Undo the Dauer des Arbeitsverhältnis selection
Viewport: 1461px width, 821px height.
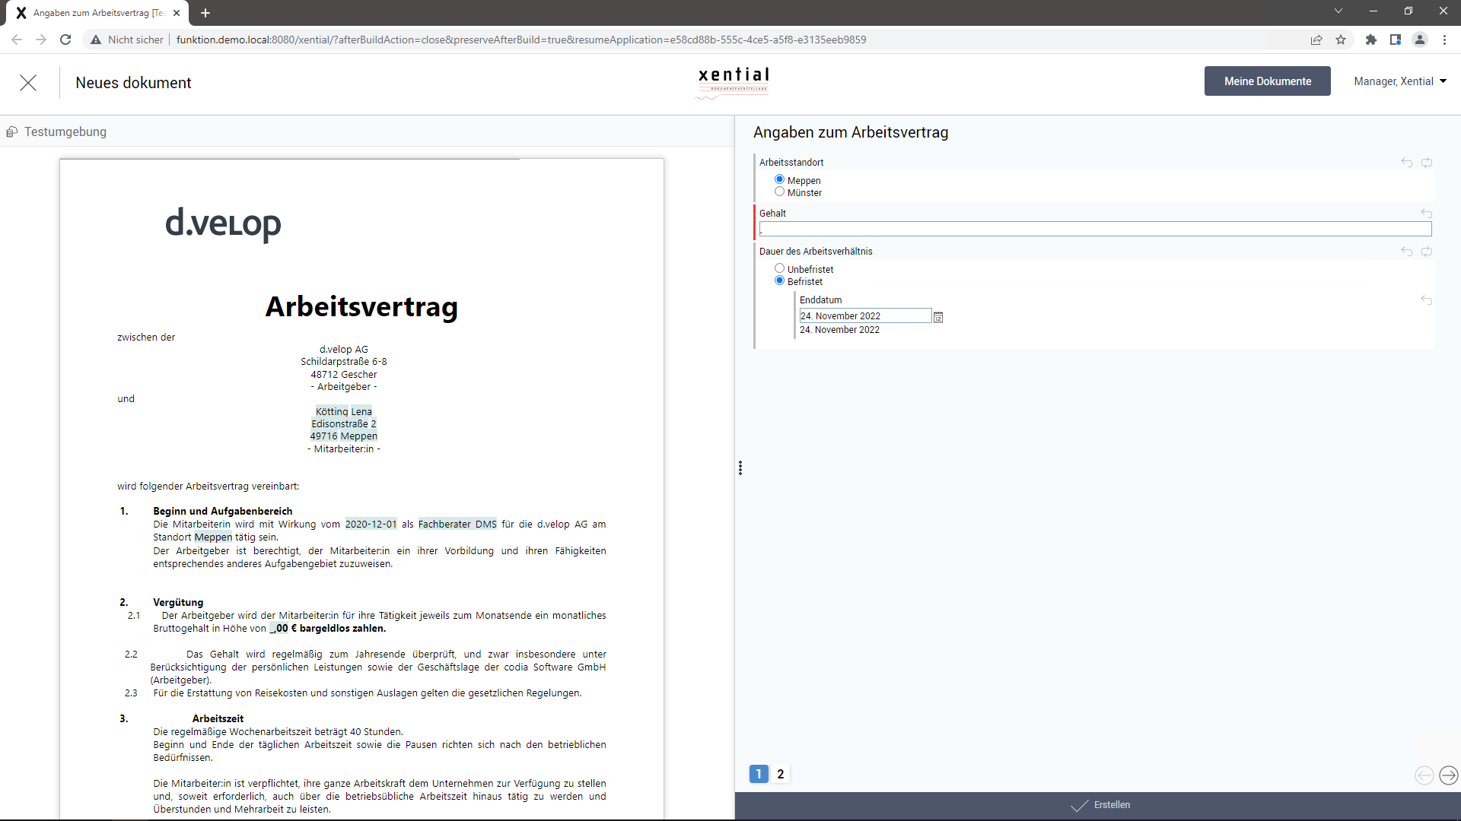(1406, 252)
